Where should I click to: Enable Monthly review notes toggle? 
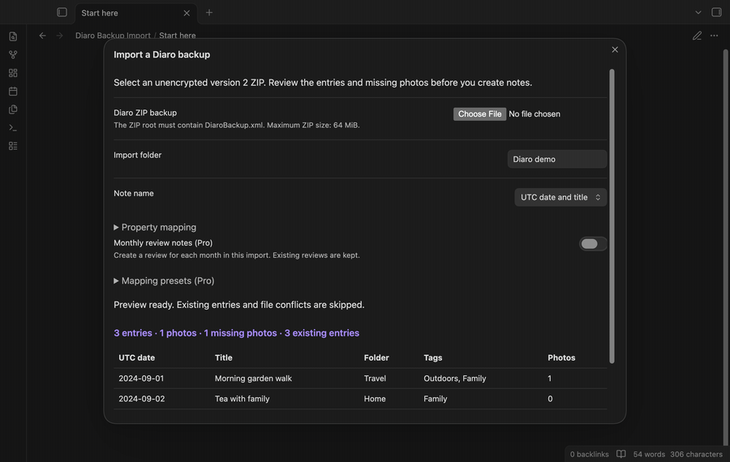coord(593,244)
